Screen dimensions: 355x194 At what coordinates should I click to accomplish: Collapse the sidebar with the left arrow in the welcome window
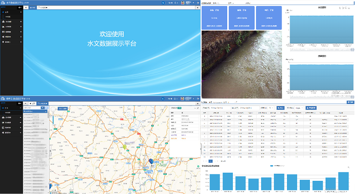pyautogui.click(x=20, y=8)
